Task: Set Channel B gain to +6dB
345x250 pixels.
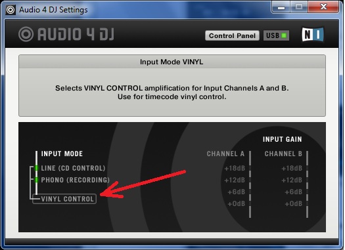Action: click(294, 192)
